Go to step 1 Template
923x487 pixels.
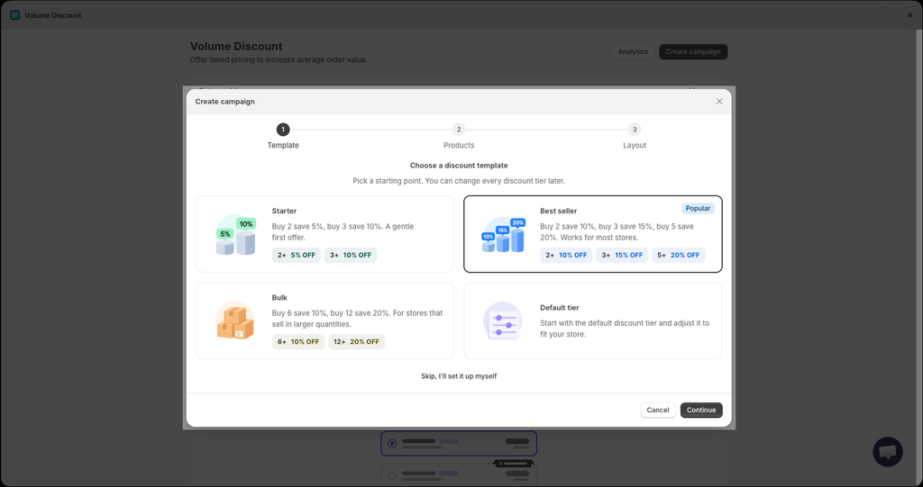click(x=283, y=137)
